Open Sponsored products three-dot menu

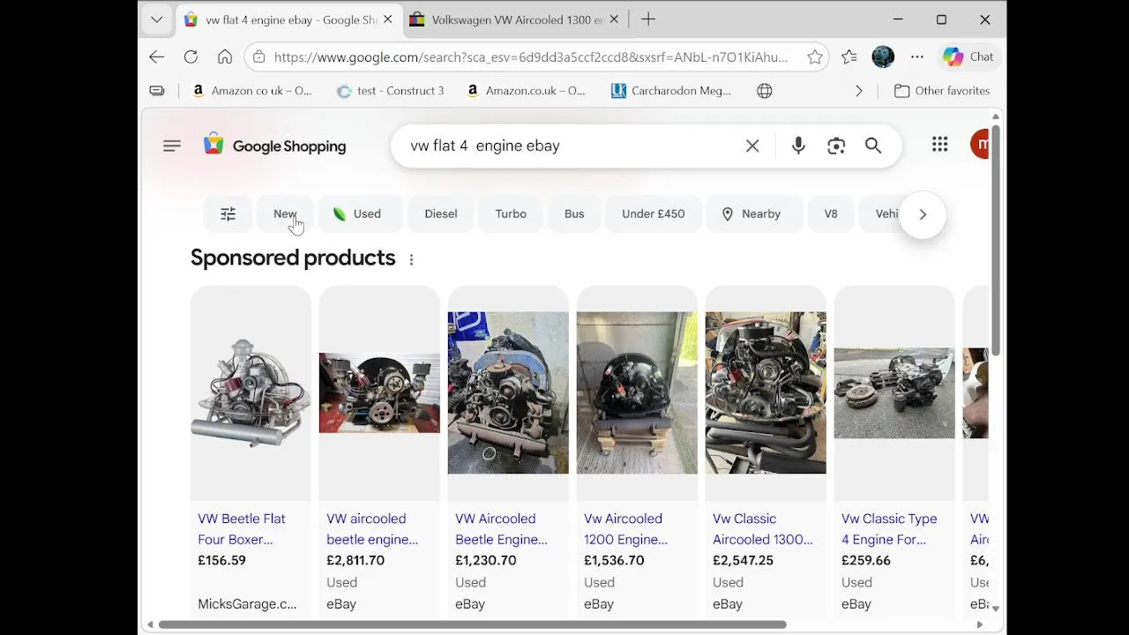[x=411, y=259]
